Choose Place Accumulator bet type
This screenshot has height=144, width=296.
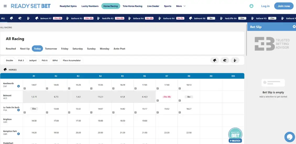(72, 60)
